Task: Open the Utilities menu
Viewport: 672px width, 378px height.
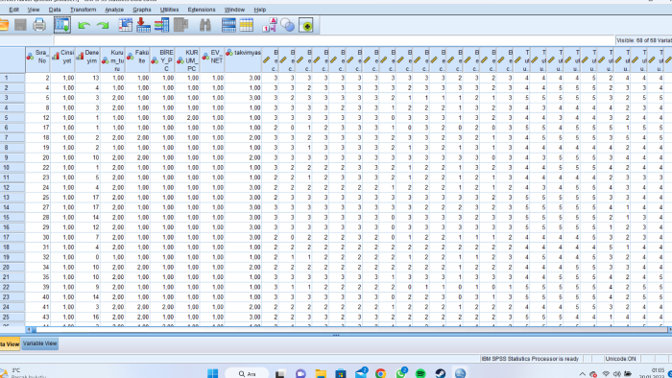Action: [x=169, y=10]
